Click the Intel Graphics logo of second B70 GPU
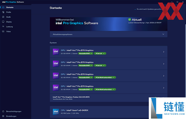 [56, 64]
